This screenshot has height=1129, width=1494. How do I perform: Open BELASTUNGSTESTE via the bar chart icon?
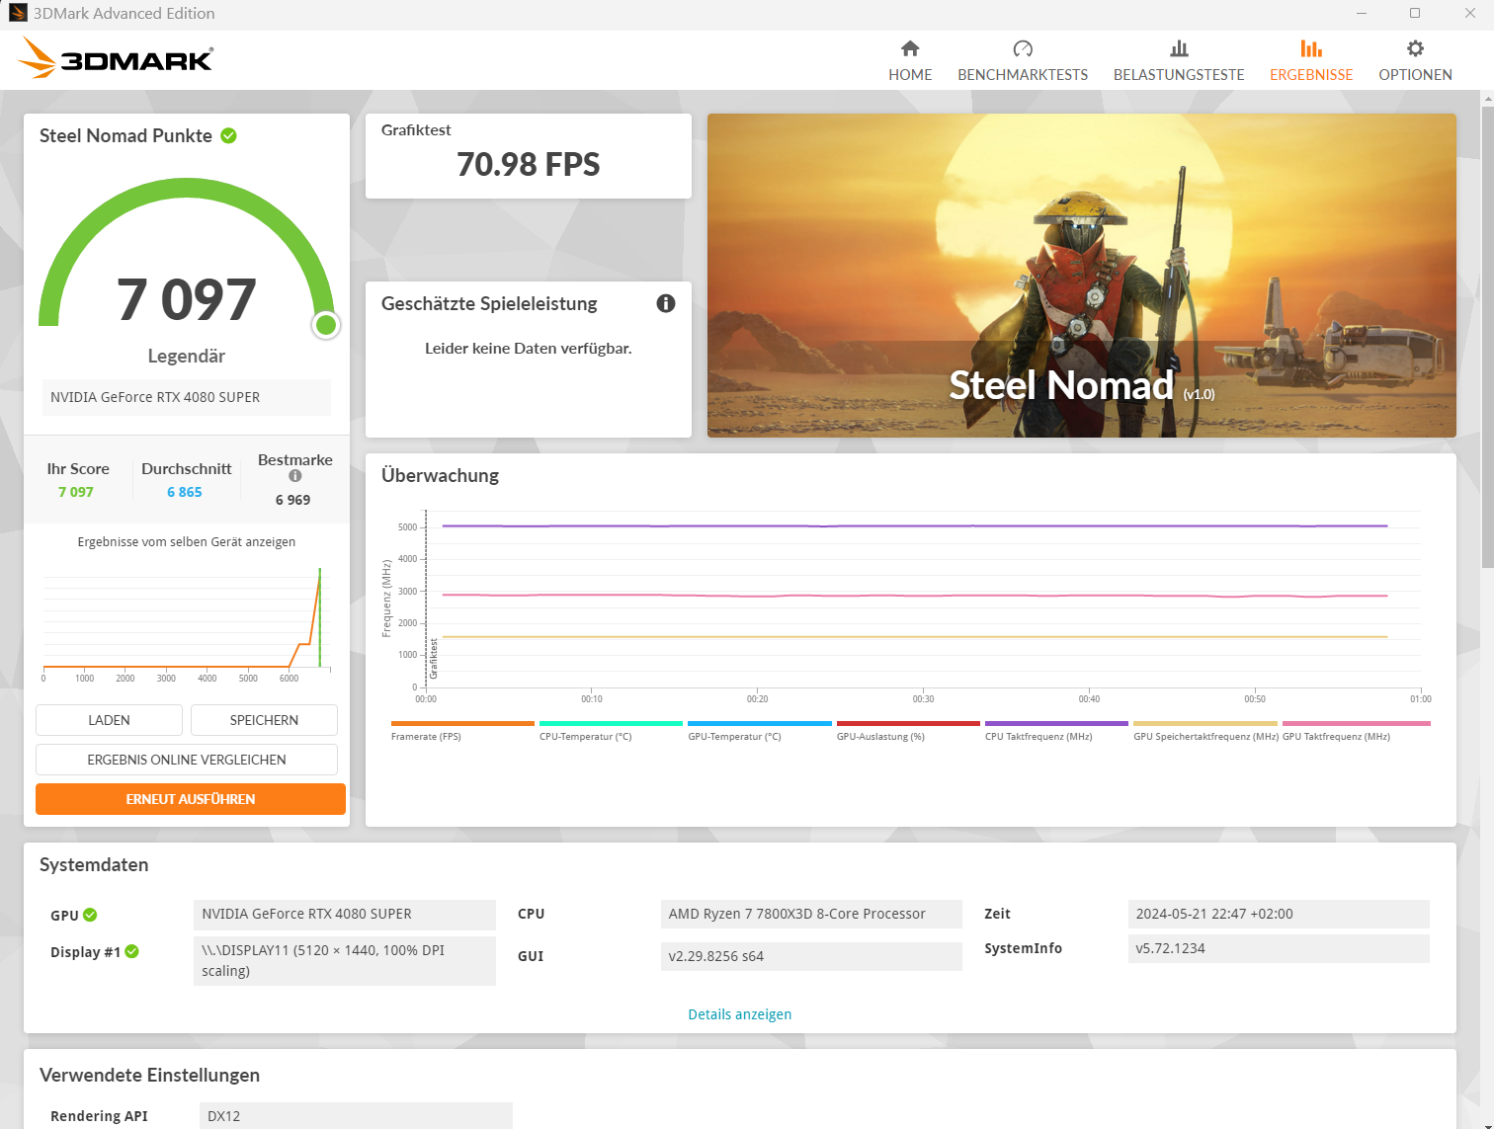1178,46
